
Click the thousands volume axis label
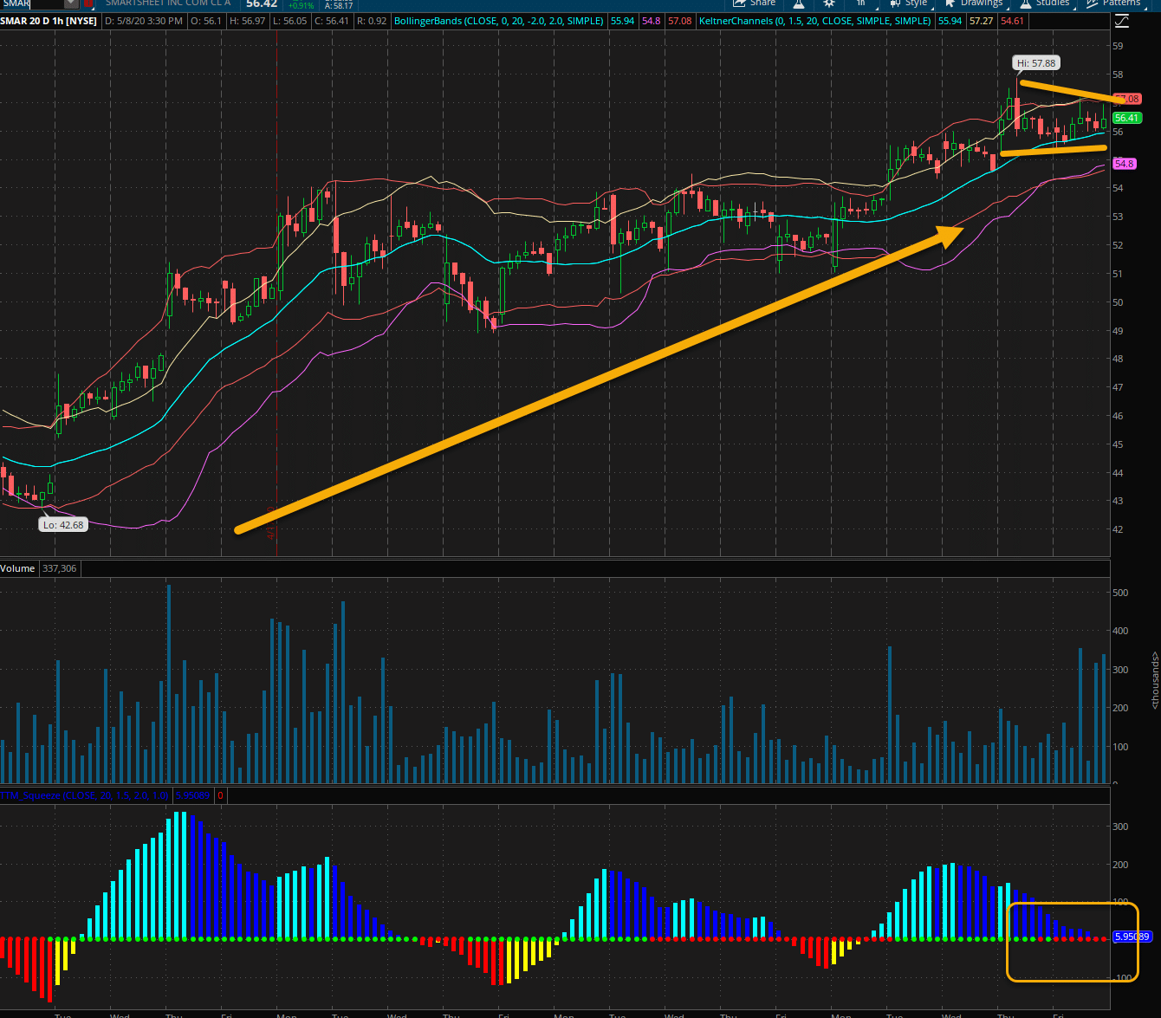1154,680
